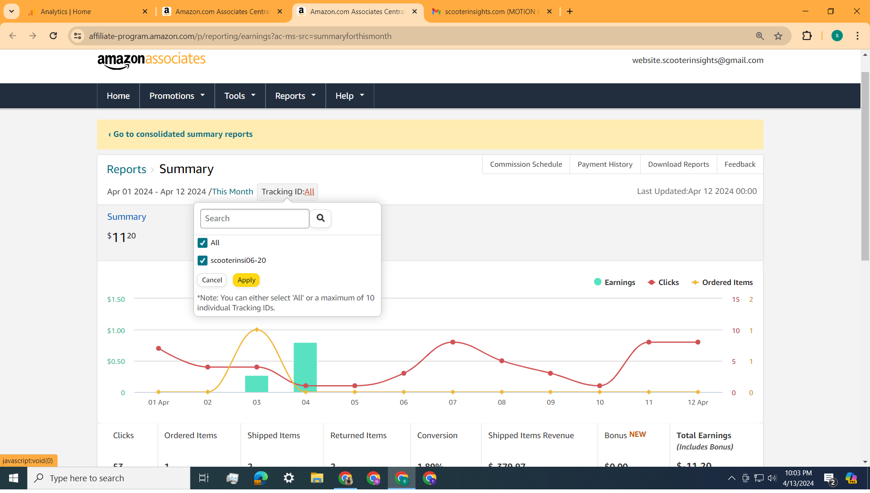Image resolution: width=870 pixels, height=493 pixels.
Task: Click the Ordered Items peak point on 03
Action: [257, 329]
